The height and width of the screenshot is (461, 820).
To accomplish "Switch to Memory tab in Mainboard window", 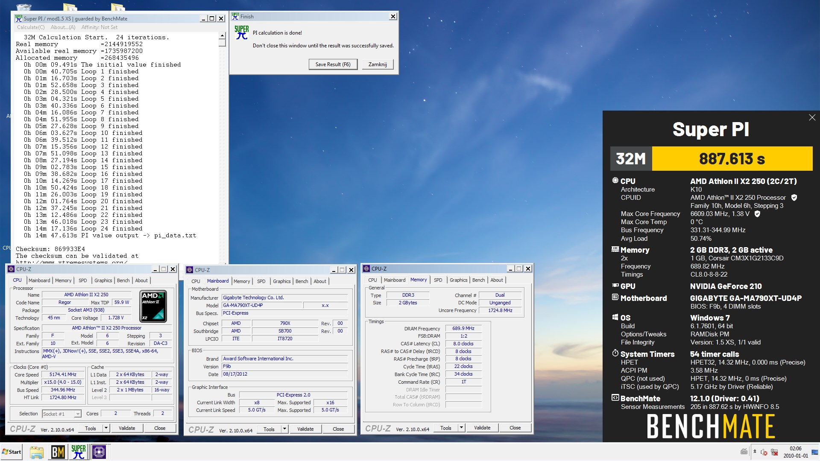I will click(x=242, y=281).
